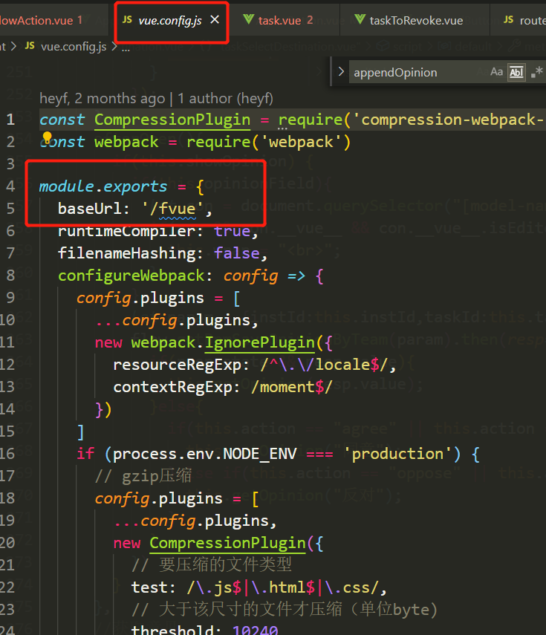
Task: Switch to the flowAction.vue tab
Action: [x=41, y=20]
